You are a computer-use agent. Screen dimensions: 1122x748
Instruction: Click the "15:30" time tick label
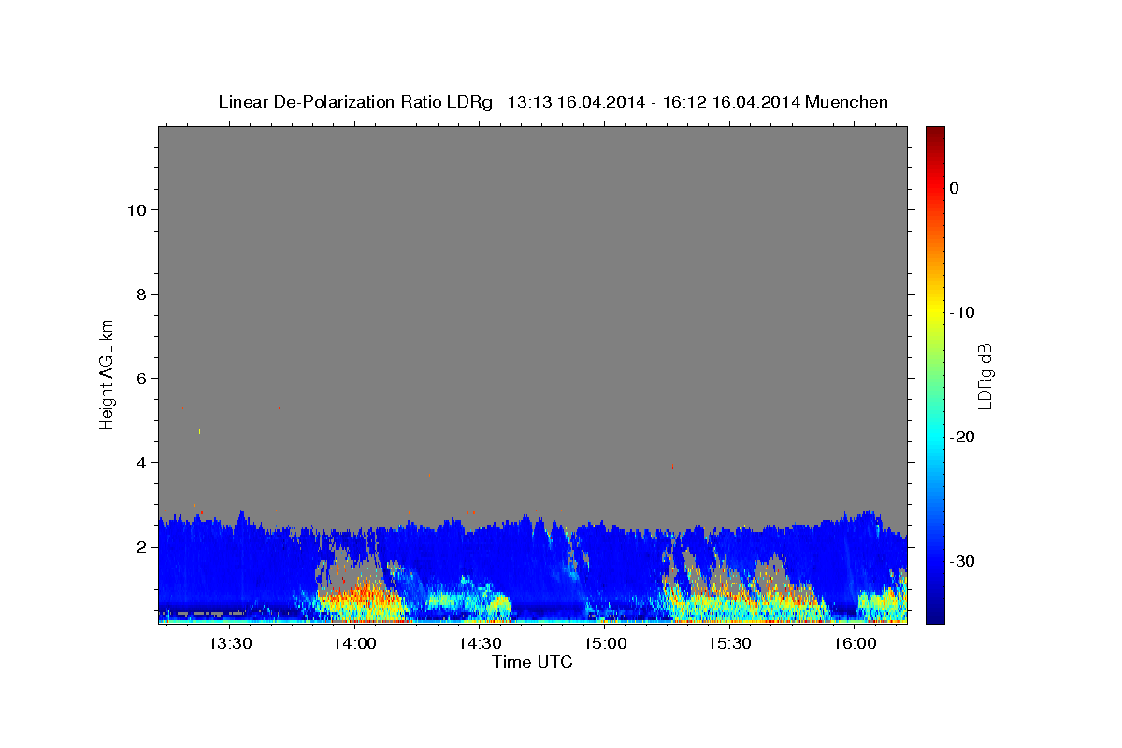[x=730, y=644]
